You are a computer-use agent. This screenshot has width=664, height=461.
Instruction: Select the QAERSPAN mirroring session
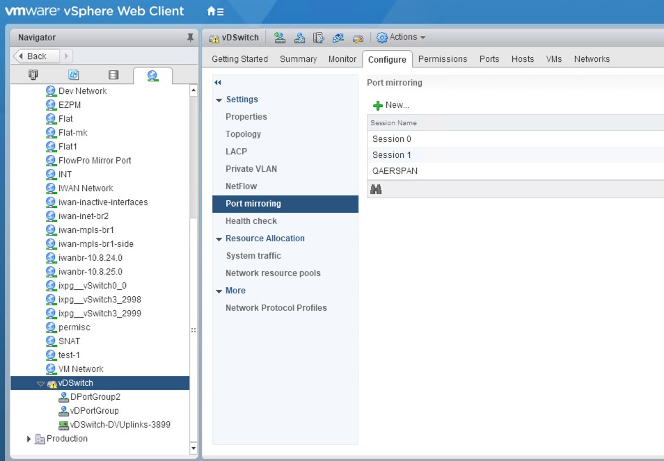coord(395,171)
